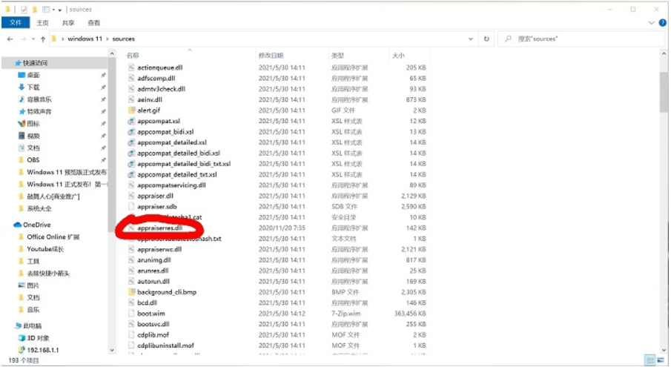Switch to the 主页 ribbon tab
Viewport: 671px width, 367px height.
42,23
